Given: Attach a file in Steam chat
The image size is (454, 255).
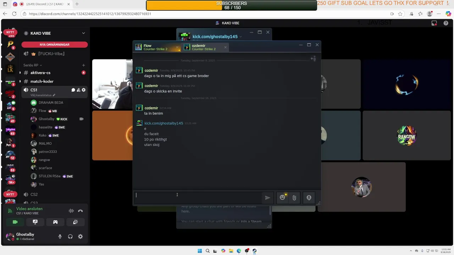Looking at the screenshot, I should 294,198.
